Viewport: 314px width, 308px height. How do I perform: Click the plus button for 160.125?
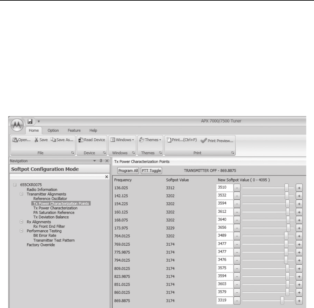pyautogui.click(x=299, y=212)
